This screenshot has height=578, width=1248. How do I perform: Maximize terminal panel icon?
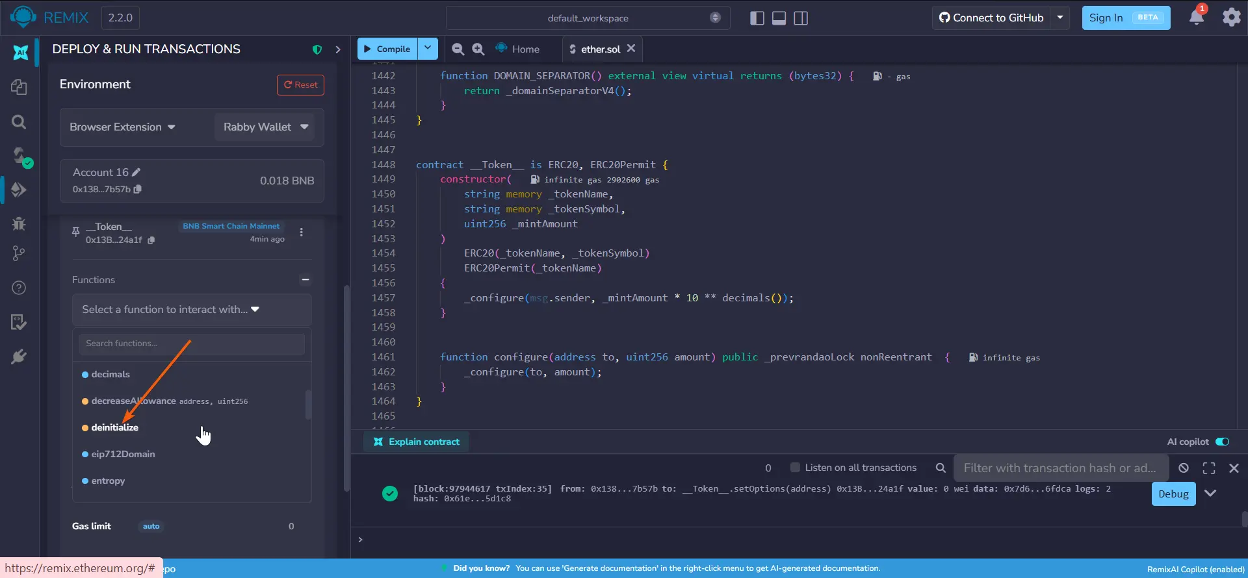tap(1209, 468)
